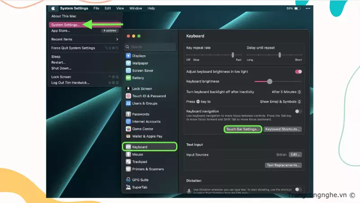This screenshot has height=203, width=360.
Task: Choose System Settings... in Apple menu
Action: (66, 25)
